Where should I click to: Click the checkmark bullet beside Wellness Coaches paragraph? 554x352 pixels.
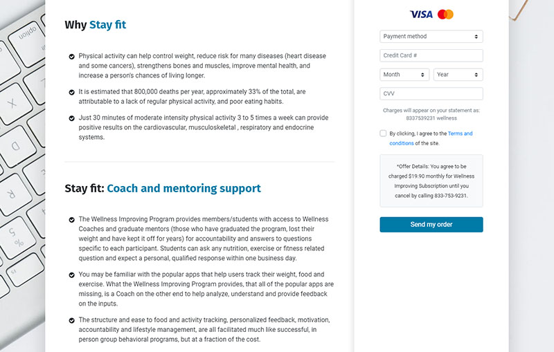click(x=72, y=220)
